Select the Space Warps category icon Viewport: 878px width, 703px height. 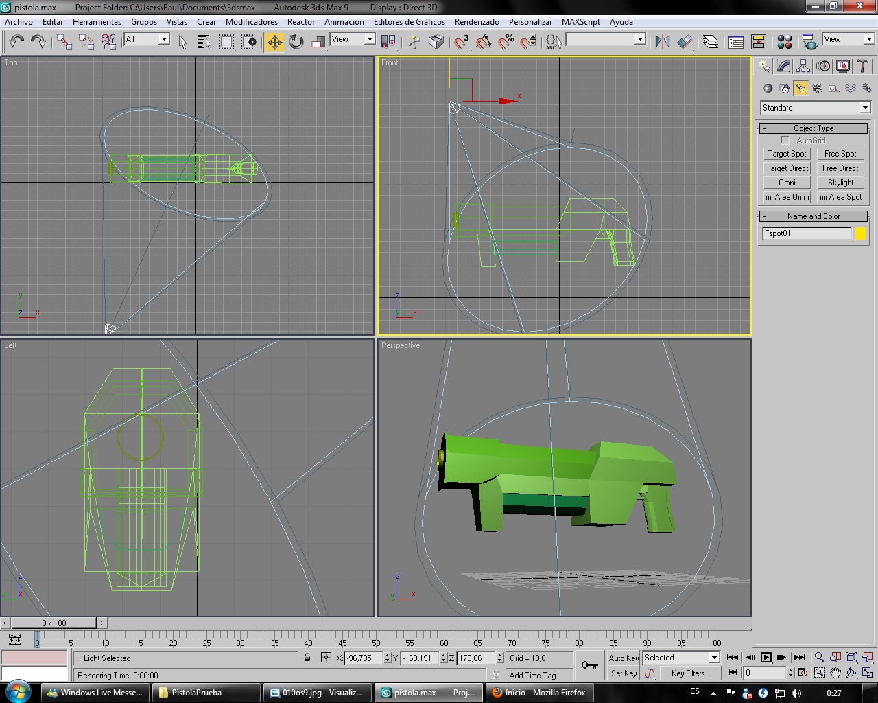point(851,88)
